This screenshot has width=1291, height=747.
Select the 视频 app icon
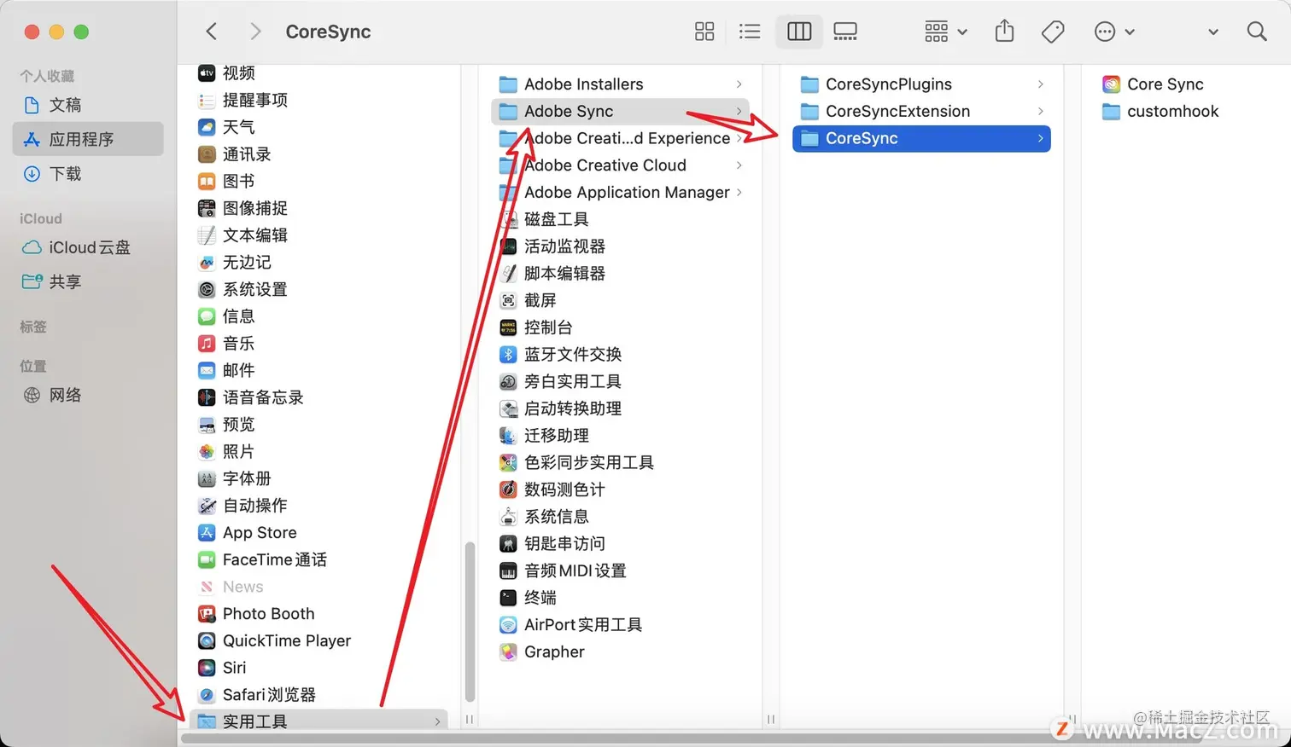[x=207, y=72]
